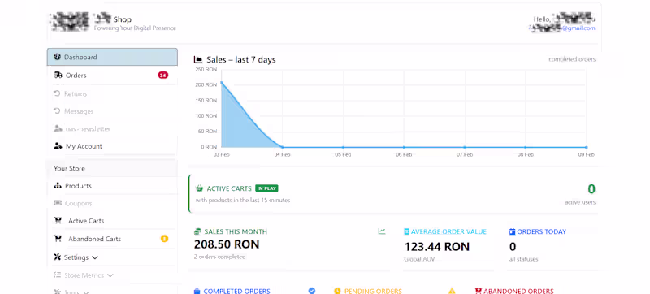Click the Settings tools icon
Screen dimensions: 650x294
tap(57, 257)
